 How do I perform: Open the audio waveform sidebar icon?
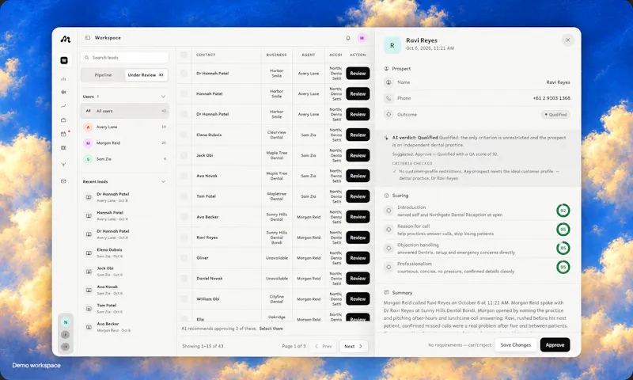pyautogui.click(x=63, y=92)
